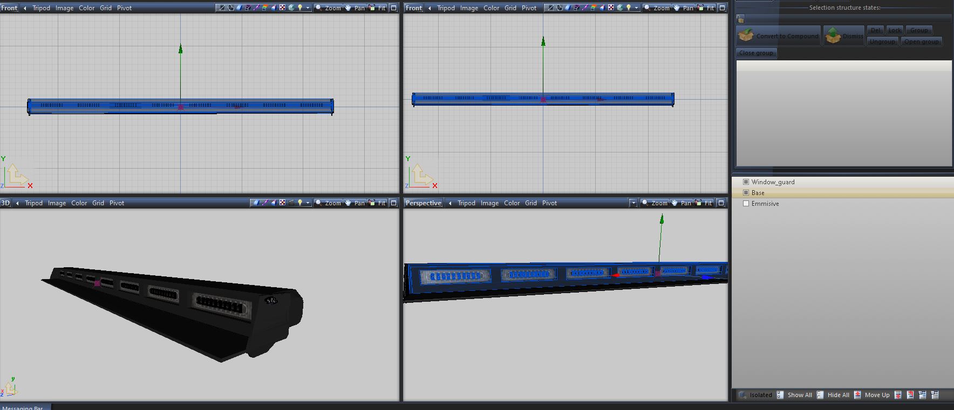
Task: Click the checkered texture icon in top-left viewport
Action: pos(282,8)
